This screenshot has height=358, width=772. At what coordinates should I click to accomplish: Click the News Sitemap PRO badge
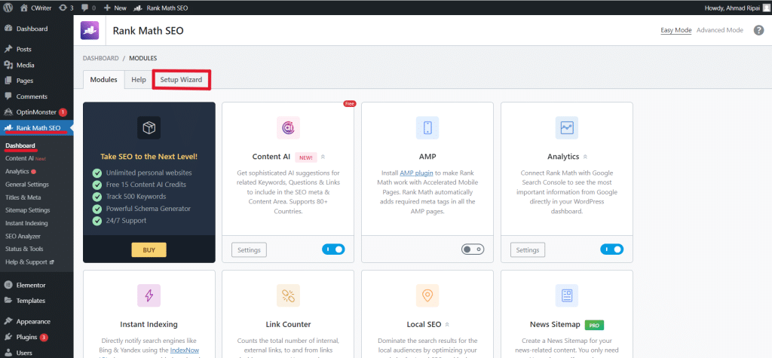(x=594, y=325)
